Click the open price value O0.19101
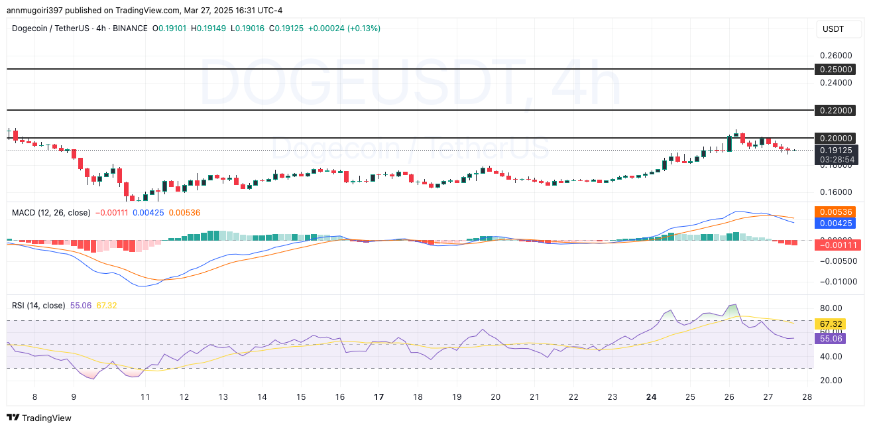 coord(170,29)
